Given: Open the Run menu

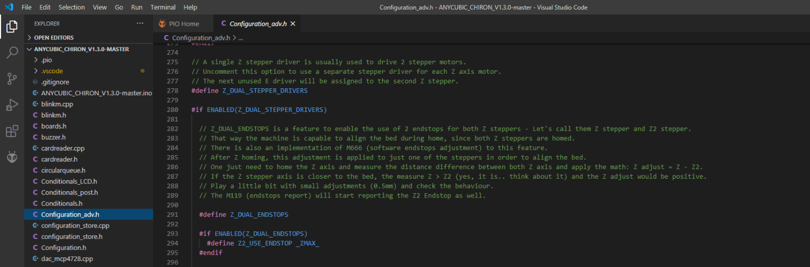Looking at the screenshot, I should click(137, 8).
